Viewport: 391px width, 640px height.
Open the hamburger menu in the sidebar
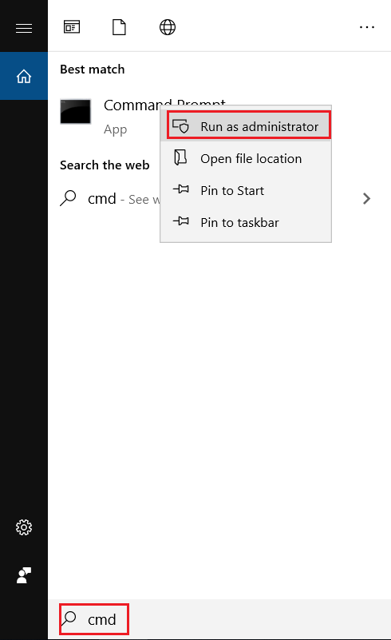pos(24,28)
